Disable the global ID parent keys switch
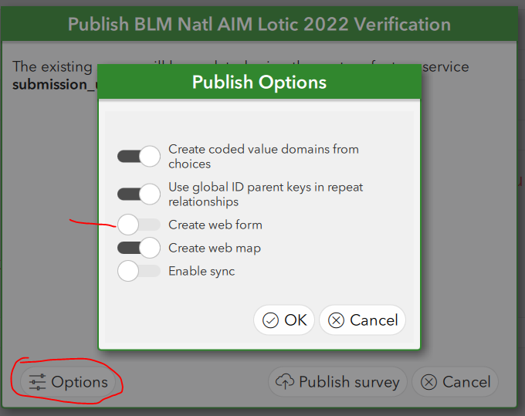The height and width of the screenshot is (416, 525). (x=139, y=194)
